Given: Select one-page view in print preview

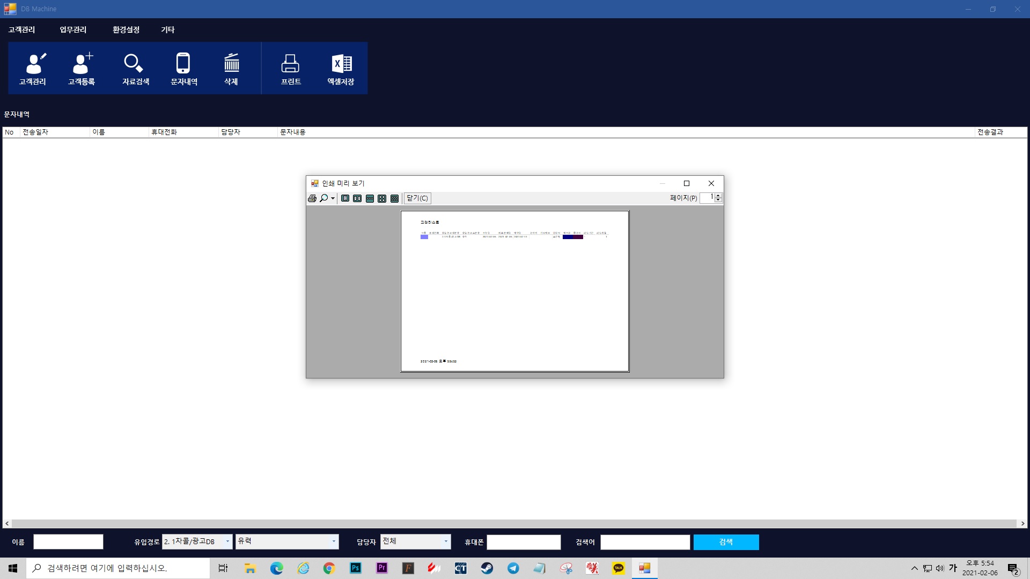Looking at the screenshot, I should [x=345, y=198].
